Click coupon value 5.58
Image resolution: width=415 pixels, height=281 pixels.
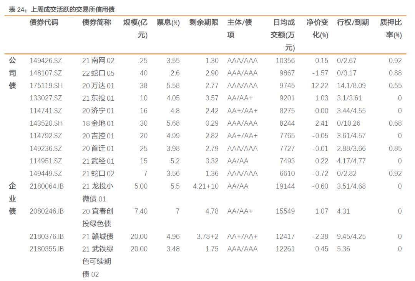click(173, 86)
